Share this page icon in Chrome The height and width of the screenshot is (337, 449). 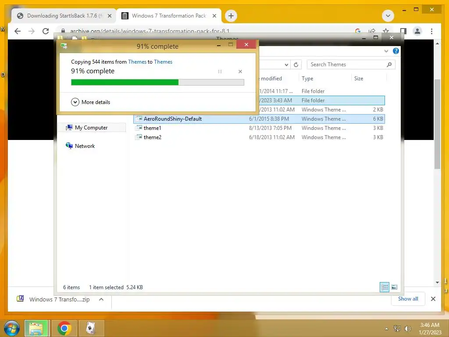(x=372, y=31)
